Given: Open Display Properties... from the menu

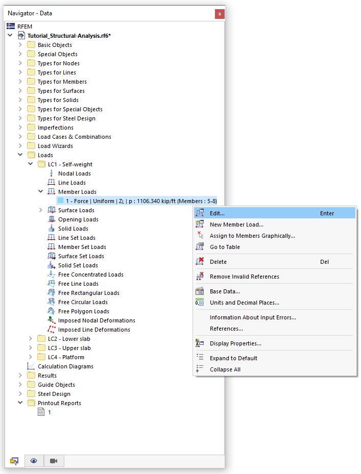Looking at the screenshot, I should (x=275, y=343).
